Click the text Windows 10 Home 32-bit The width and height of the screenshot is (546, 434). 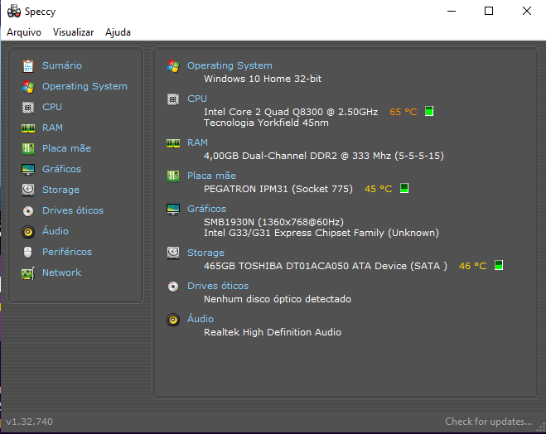click(x=263, y=79)
